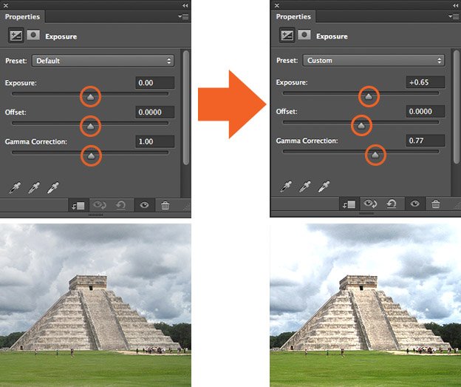Screen dimensions: 461x387
Task: Click the layer mask icon in left panel
Action: point(34,35)
